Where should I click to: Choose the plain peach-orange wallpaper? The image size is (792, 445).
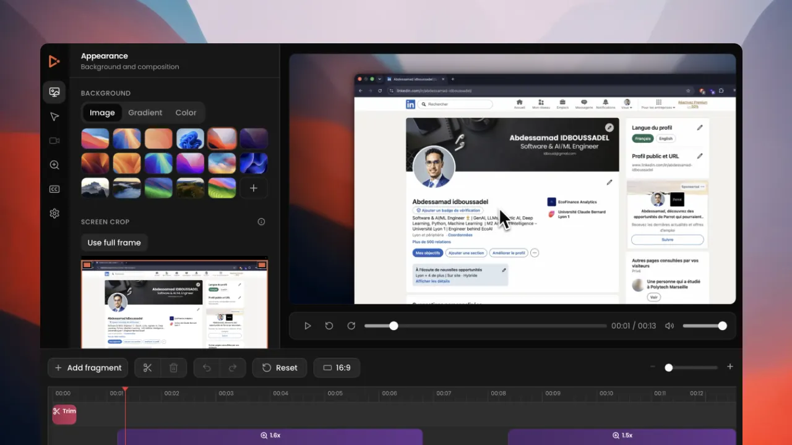click(158, 138)
